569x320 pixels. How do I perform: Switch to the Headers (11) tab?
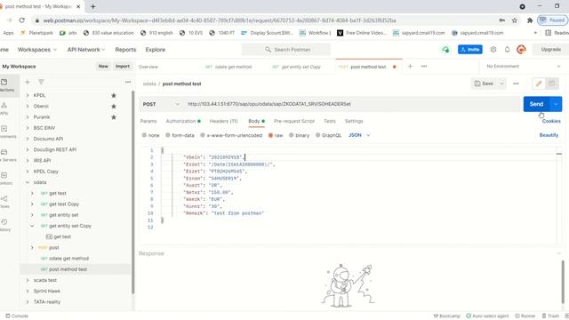223,121
